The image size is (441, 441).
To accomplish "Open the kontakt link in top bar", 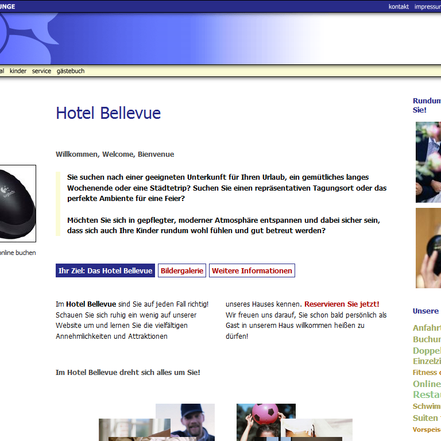I will [x=399, y=6].
